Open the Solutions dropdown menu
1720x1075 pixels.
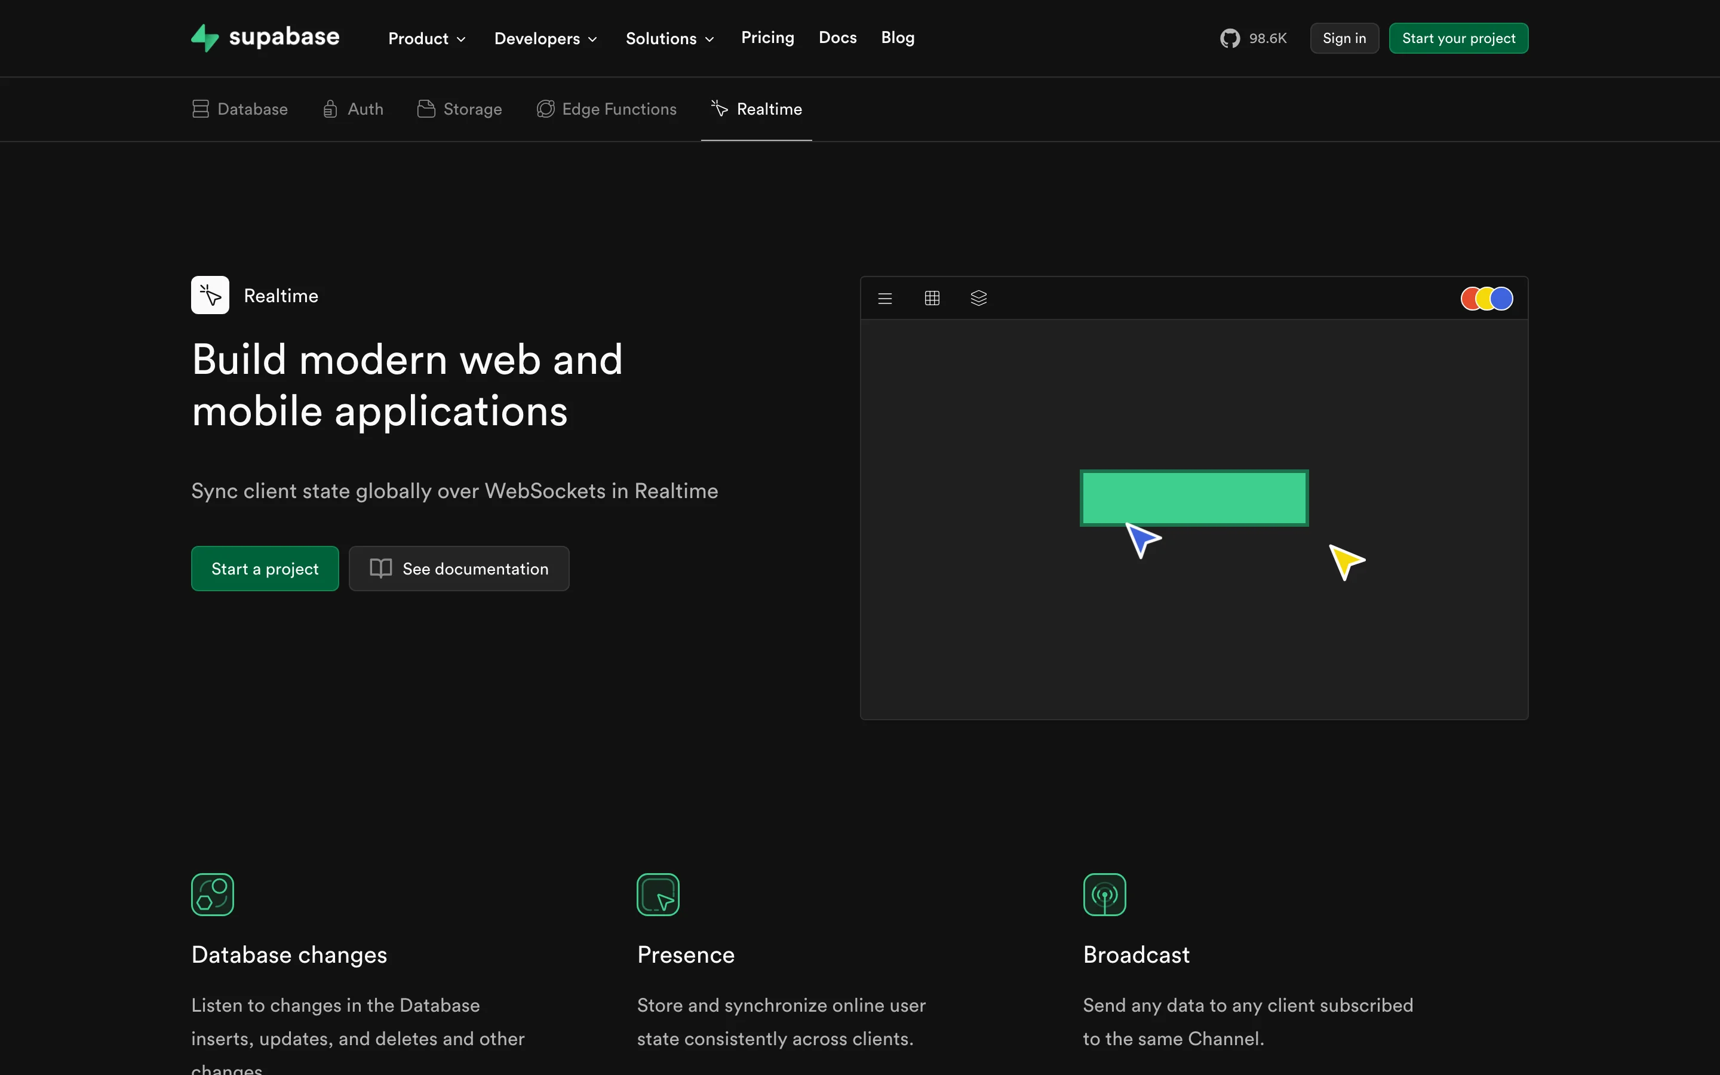(x=669, y=38)
